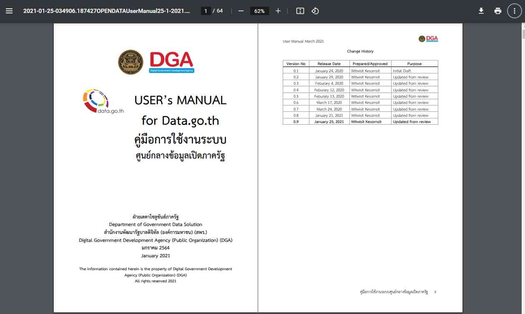Select the "January 25, 2021" release date cell
Image resolution: width=525 pixels, height=314 pixels.
coord(329,122)
